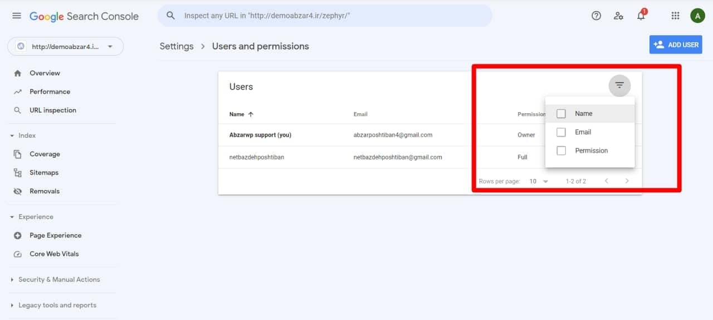Go to previous page arrow

tap(606, 181)
